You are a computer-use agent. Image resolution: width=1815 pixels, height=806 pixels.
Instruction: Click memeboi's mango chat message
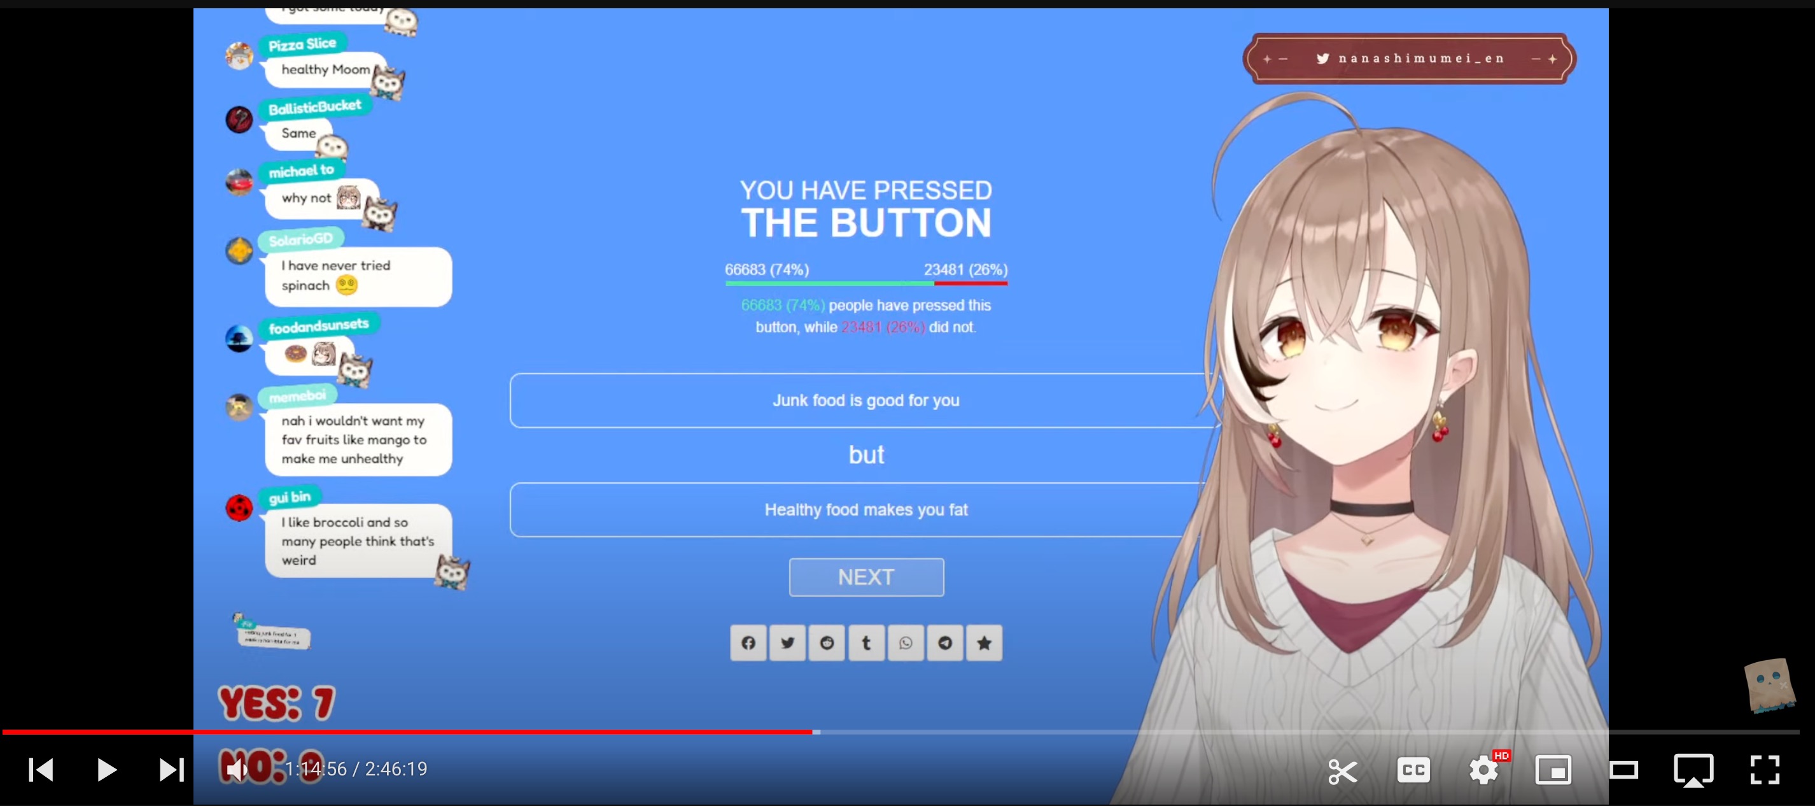tap(358, 439)
